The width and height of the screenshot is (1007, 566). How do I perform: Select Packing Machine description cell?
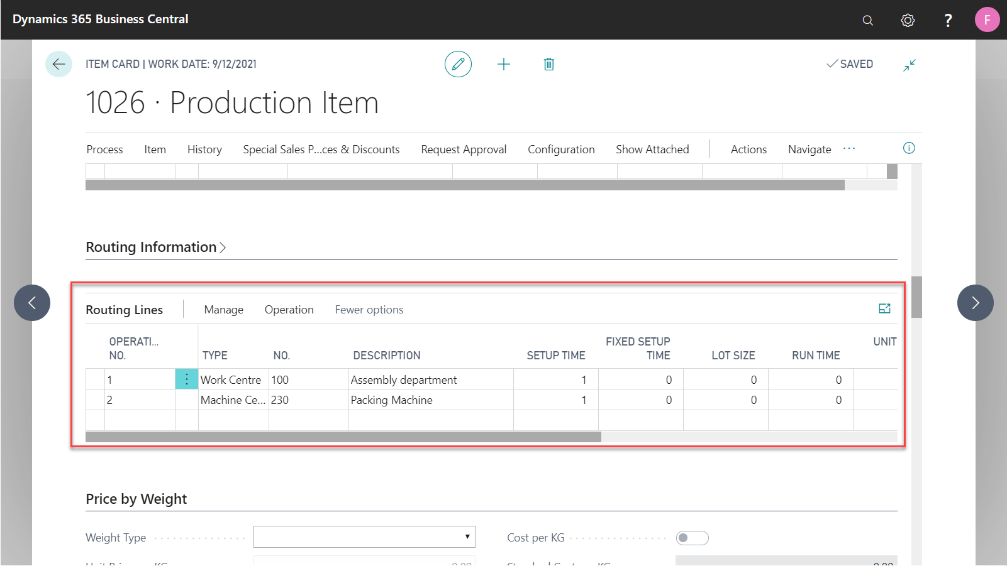431,400
